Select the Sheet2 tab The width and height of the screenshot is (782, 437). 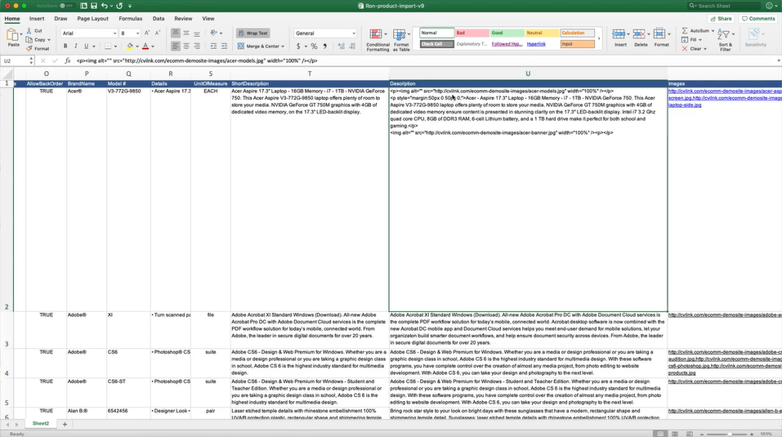click(41, 424)
